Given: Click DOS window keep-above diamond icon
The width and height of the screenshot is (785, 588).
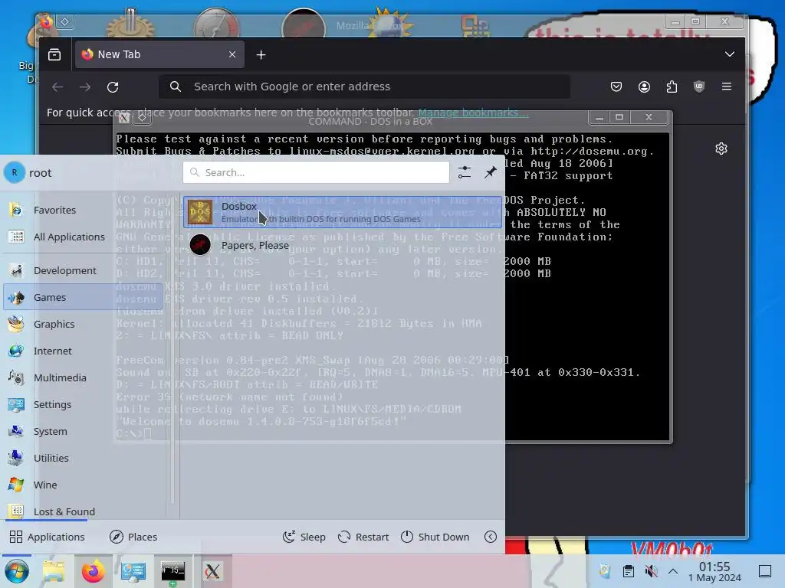Looking at the screenshot, I should coord(143,117).
